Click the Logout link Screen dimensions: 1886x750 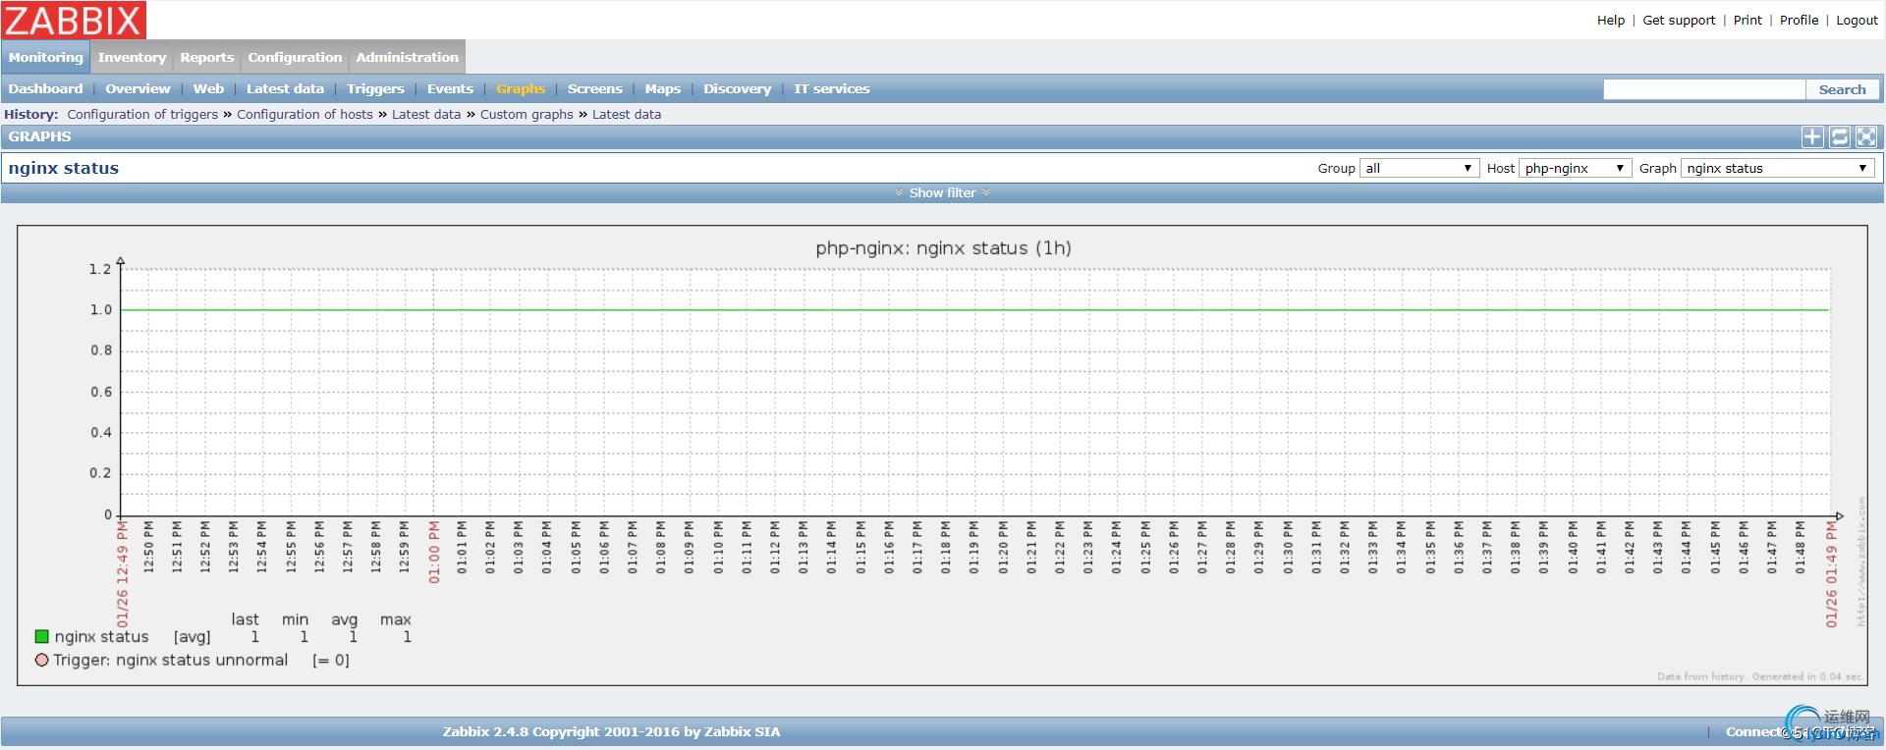click(1857, 20)
